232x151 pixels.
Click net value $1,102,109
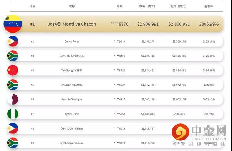point(148,100)
